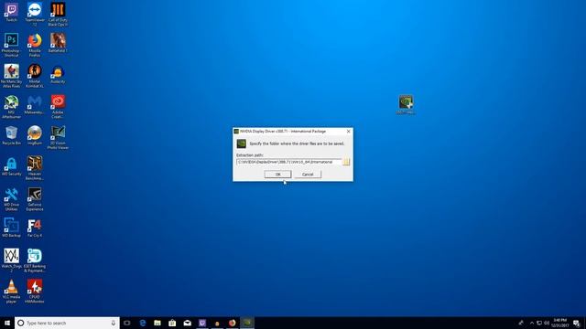Select the TeamViewer desktop shortcut
The image size is (586, 329).
click(x=35, y=15)
